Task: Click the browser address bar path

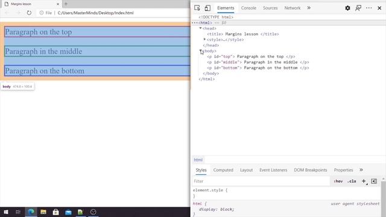Action: pyautogui.click(x=95, y=13)
